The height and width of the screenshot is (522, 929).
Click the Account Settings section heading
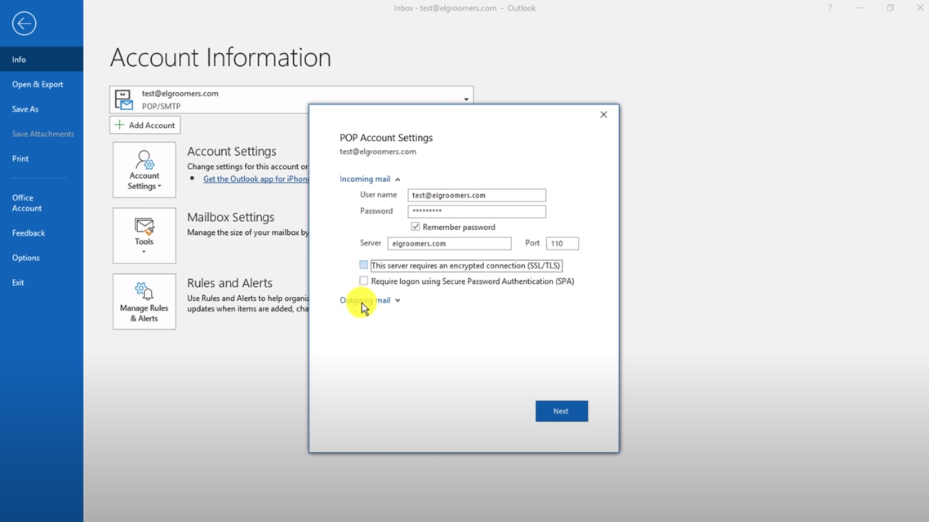(232, 152)
